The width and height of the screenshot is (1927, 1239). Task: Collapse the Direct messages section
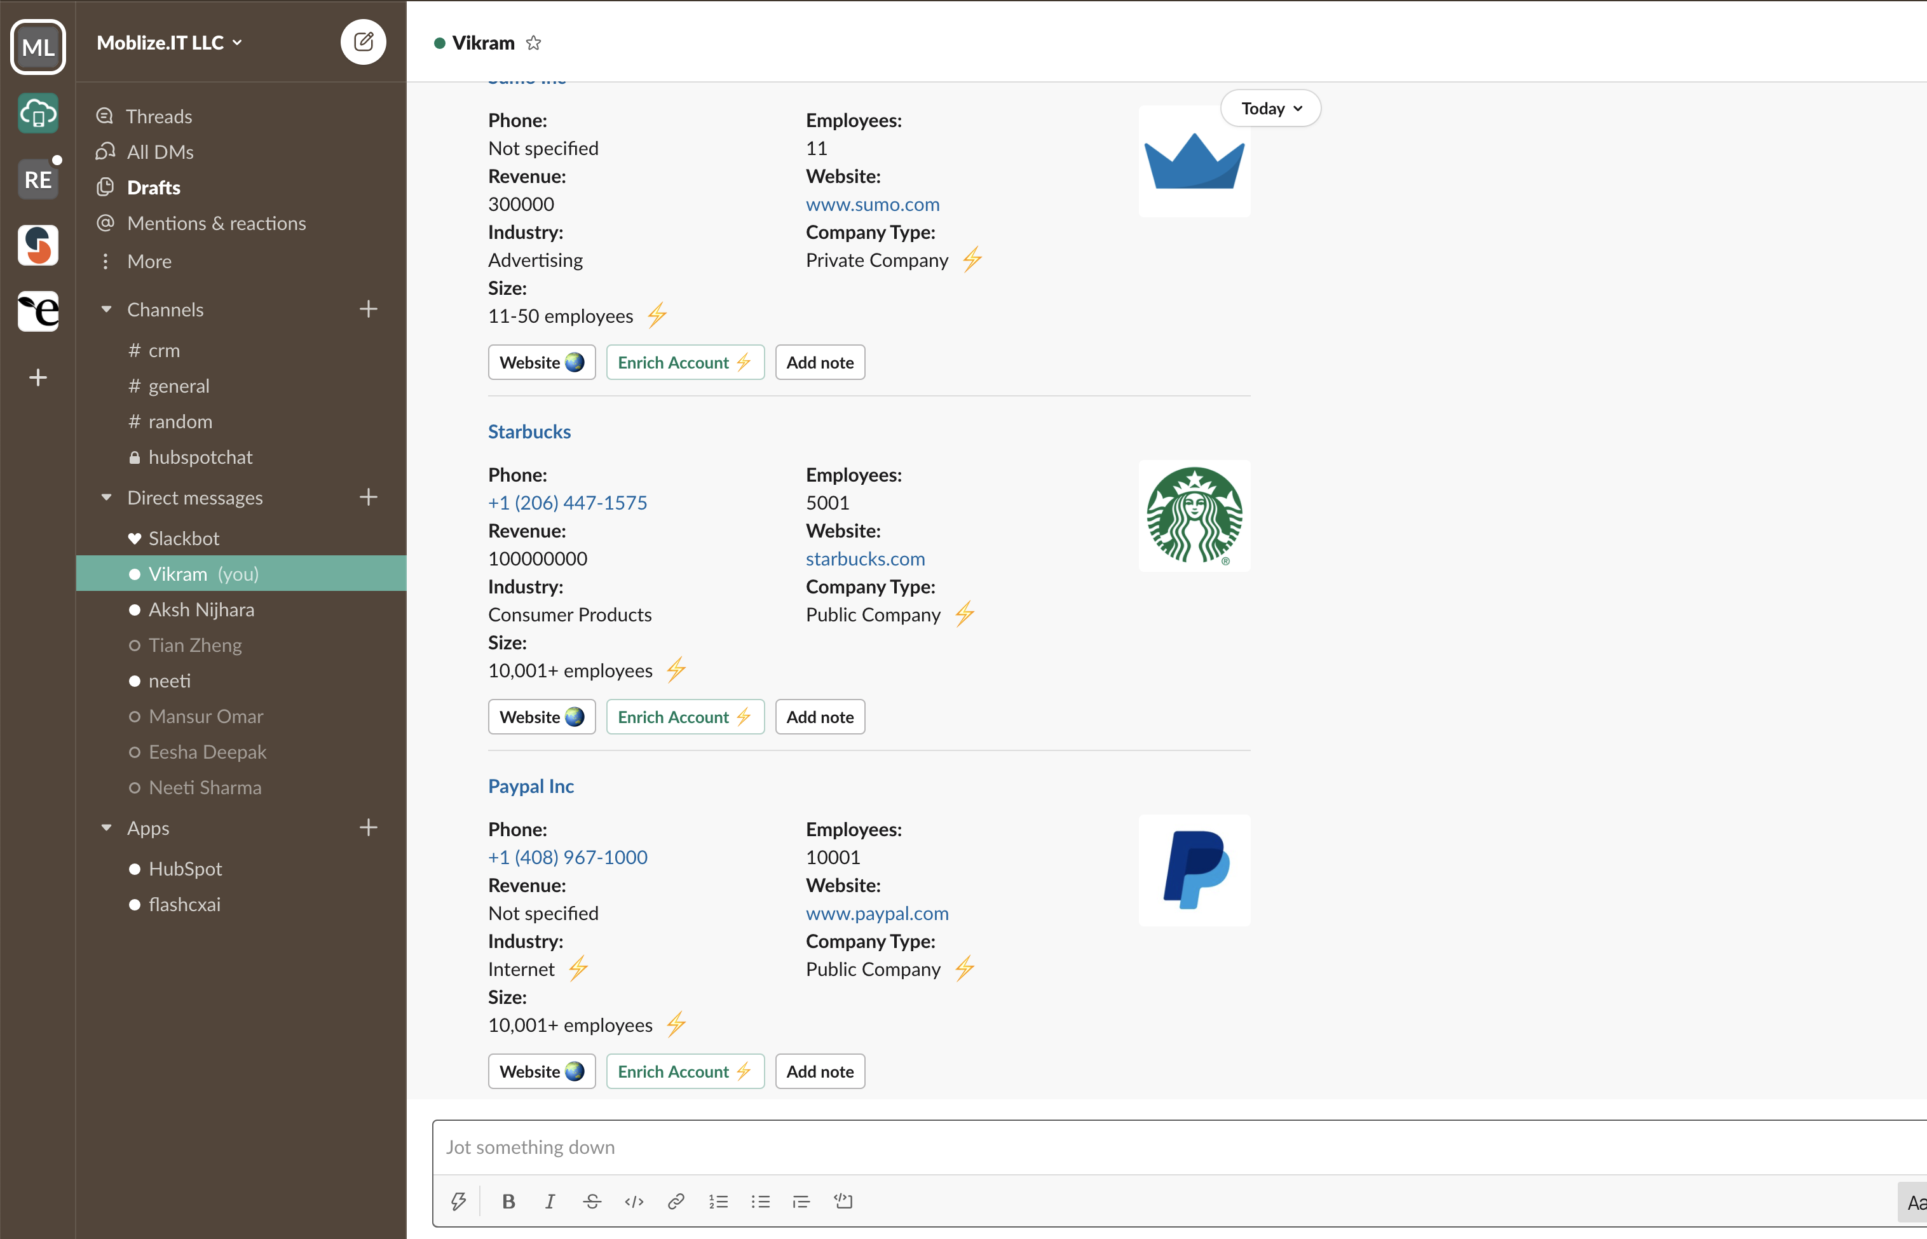106,498
